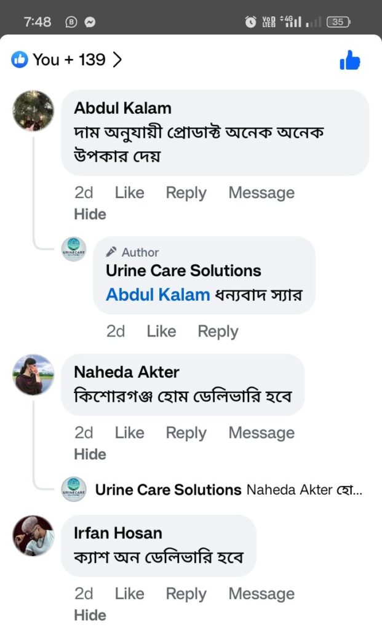Like the Urine Care Solutions author reply
Viewport: 382px width, 630px height.
click(x=161, y=332)
